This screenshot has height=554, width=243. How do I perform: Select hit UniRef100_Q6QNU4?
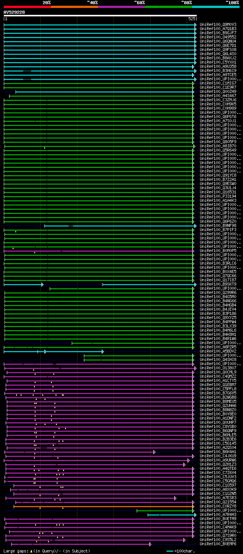[218, 41]
